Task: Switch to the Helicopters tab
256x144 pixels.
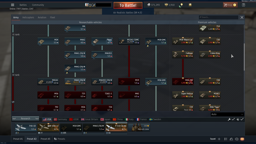Action: pyautogui.click(x=28, y=18)
